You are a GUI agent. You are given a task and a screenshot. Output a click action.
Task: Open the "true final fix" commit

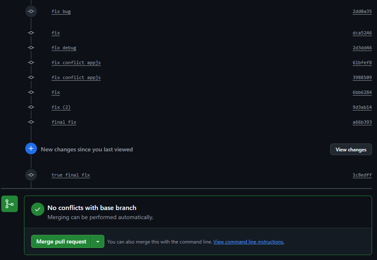[x=71, y=175]
